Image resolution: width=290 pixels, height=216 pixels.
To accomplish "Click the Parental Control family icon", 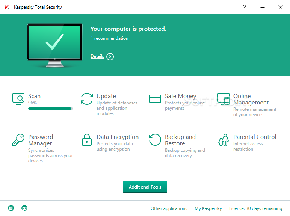I will (x=224, y=140).
